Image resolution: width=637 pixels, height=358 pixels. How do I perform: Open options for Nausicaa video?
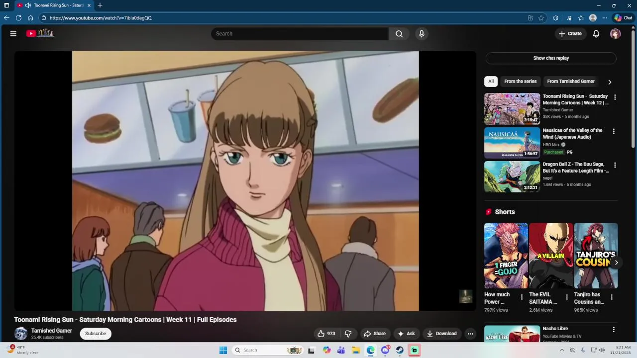tap(614, 131)
